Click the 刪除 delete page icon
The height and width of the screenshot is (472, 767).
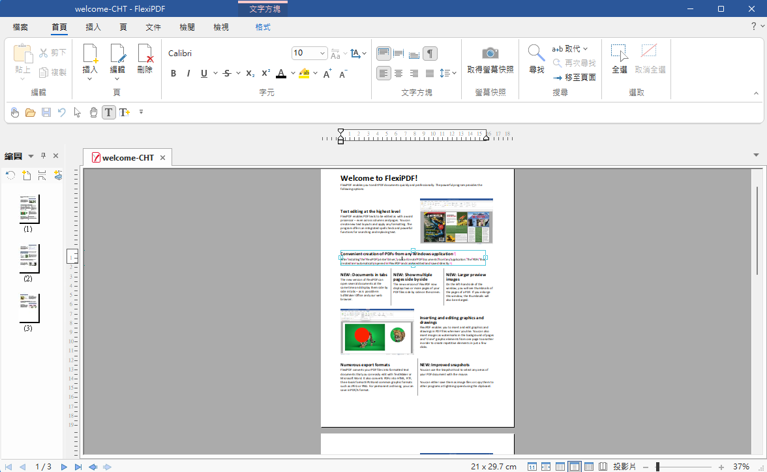pyautogui.click(x=145, y=54)
